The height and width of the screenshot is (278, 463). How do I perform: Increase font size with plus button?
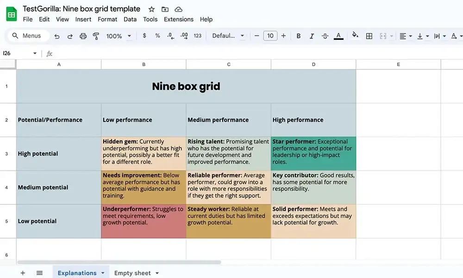(283, 36)
